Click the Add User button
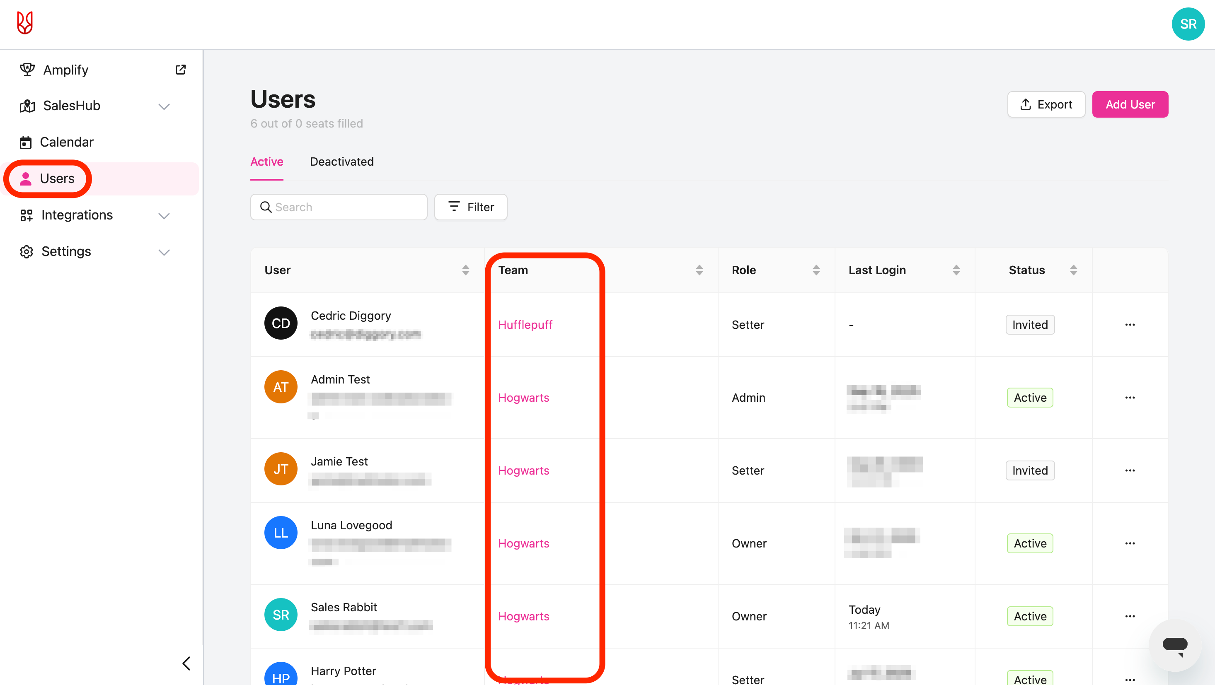Screen dimensions: 1215x685 (x=1130, y=104)
